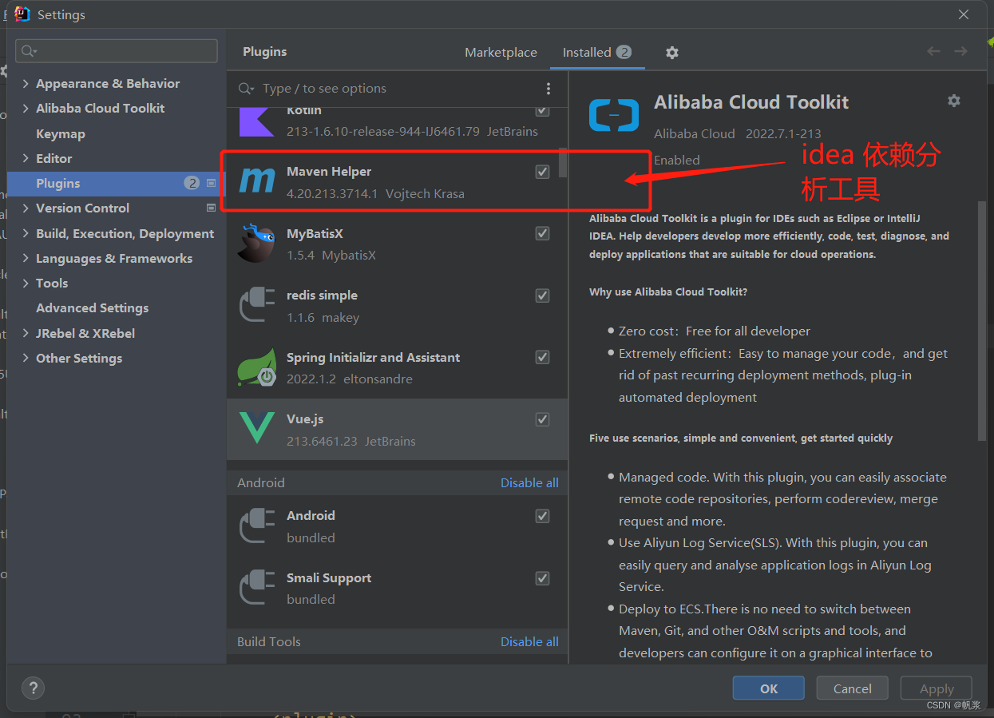
Task: Select the Smali Support plugin name
Action: (329, 577)
